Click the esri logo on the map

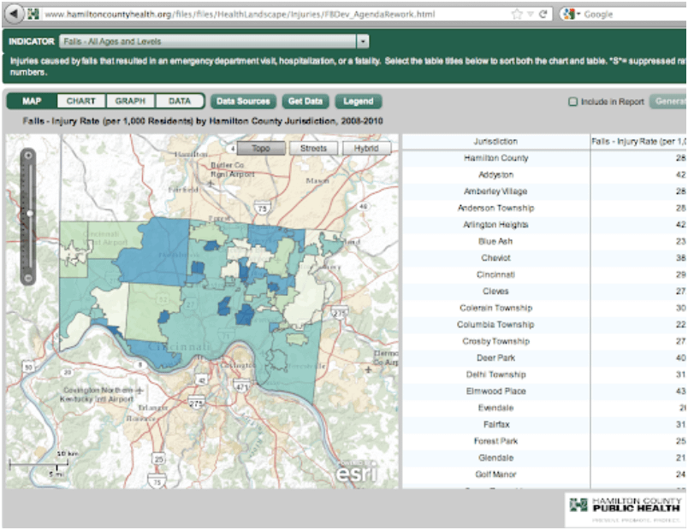click(355, 470)
